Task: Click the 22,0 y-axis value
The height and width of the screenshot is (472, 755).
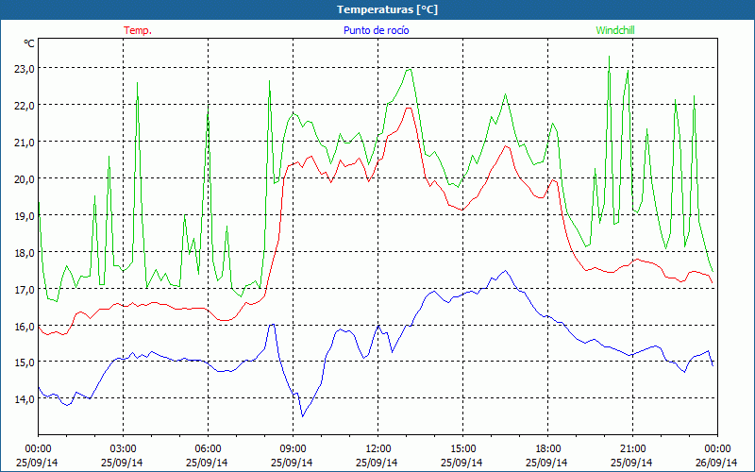Action: [25, 105]
